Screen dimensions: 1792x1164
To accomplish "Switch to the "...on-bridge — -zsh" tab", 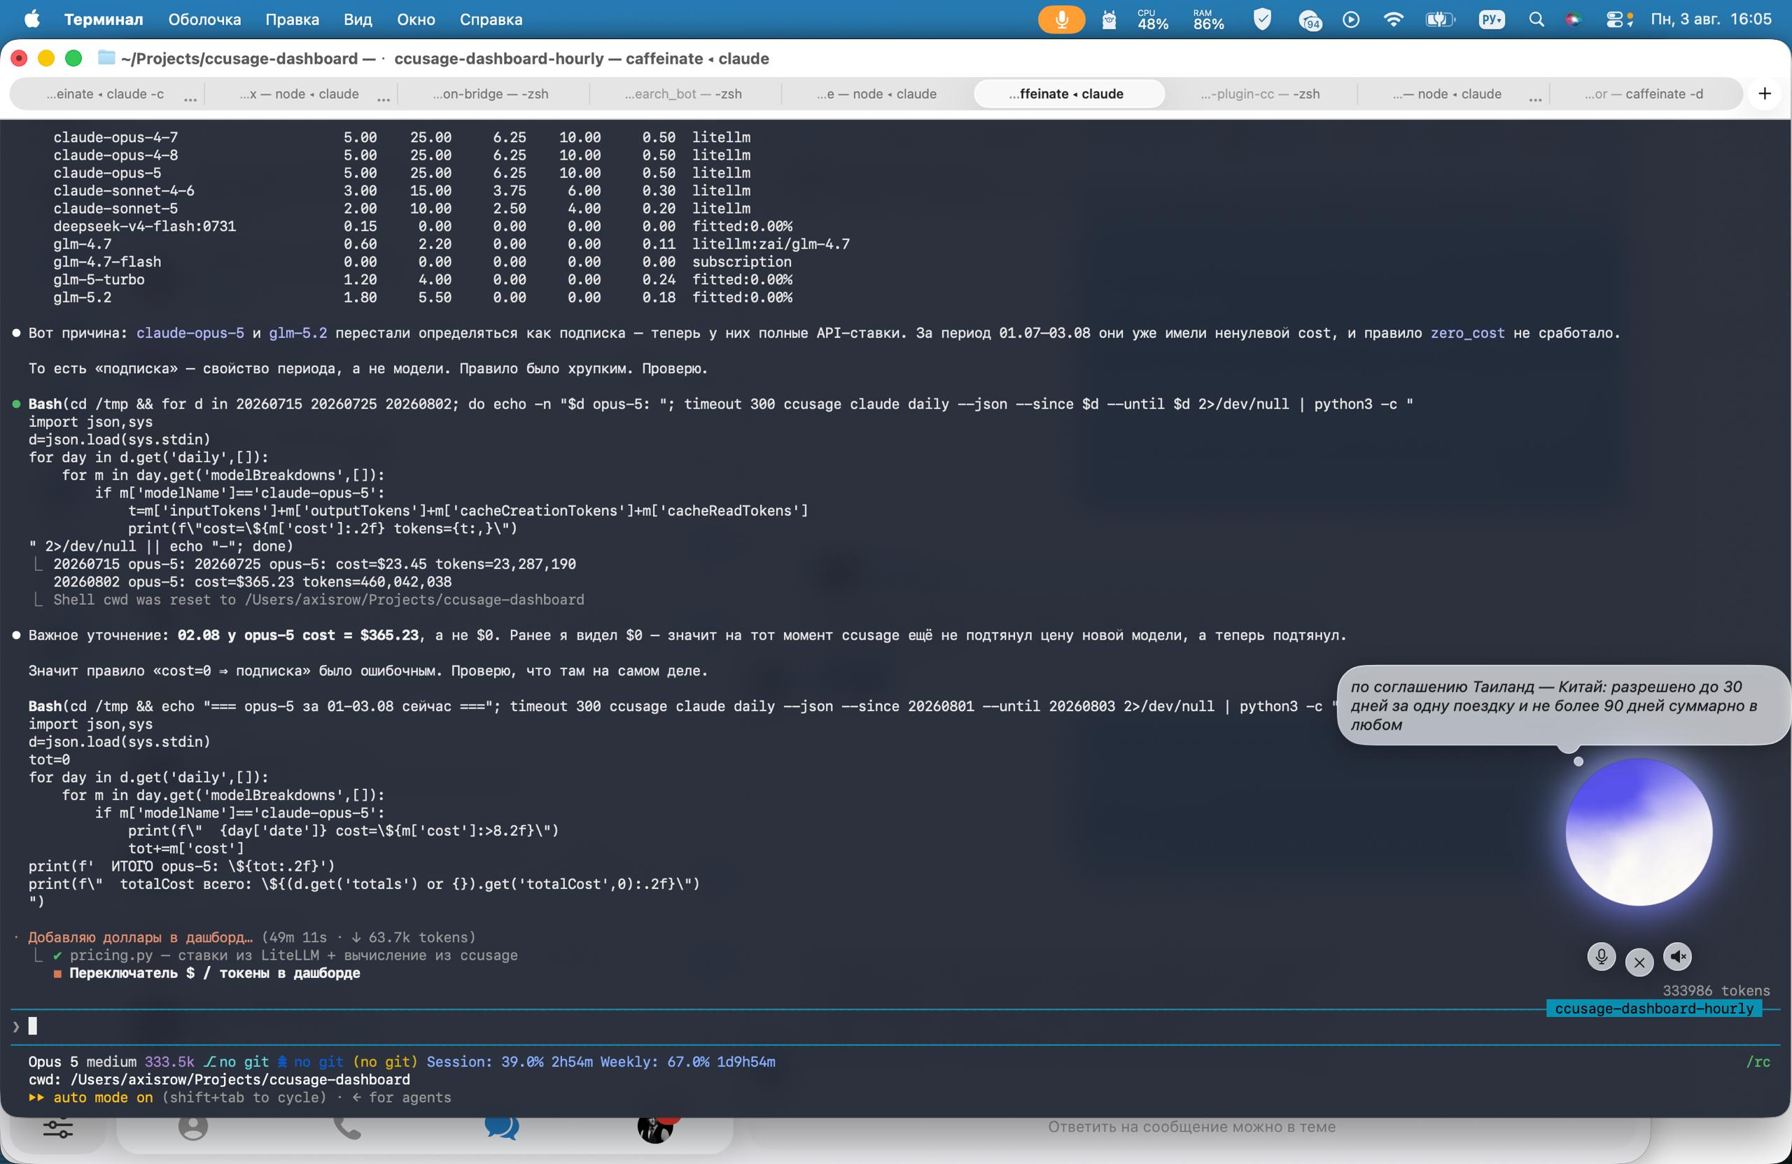I will (491, 93).
